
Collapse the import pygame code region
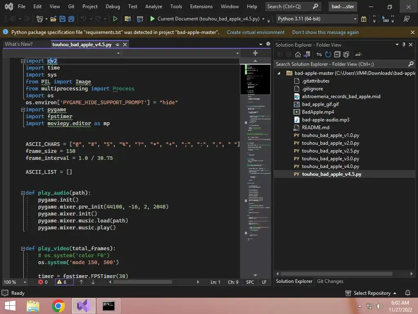coord(23,110)
